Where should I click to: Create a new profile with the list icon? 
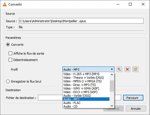(x=135, y=69)
